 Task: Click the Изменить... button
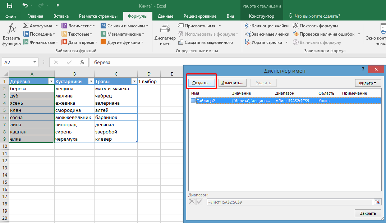pos(232,83)
